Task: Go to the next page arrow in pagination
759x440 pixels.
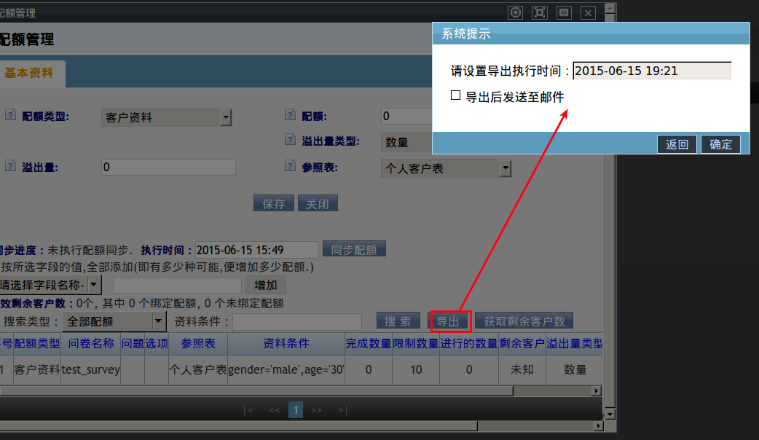Action: pyautogui.click(x=316, y=410)
